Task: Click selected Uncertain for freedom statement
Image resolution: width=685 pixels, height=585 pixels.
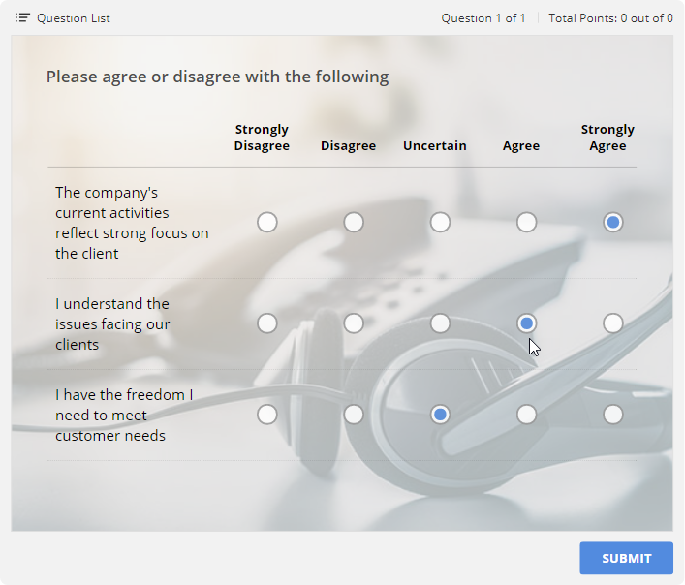Action: (440, 415)
